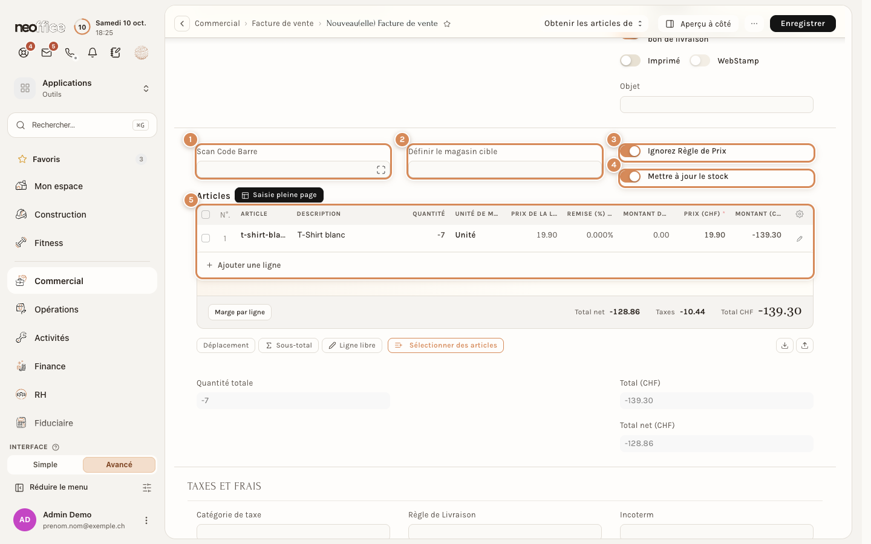Go back using the breadcrumb arrow
The image size is (871, 544).
click(x=182, y=24)
